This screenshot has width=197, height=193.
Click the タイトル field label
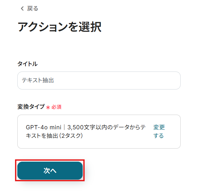[27, 64]
